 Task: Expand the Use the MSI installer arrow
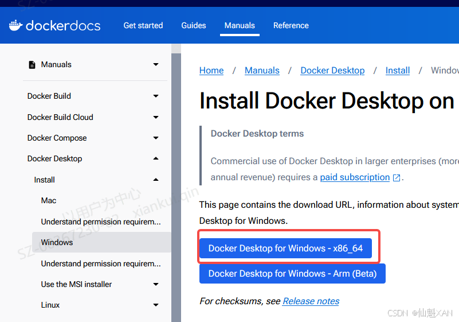coord(156,284)
